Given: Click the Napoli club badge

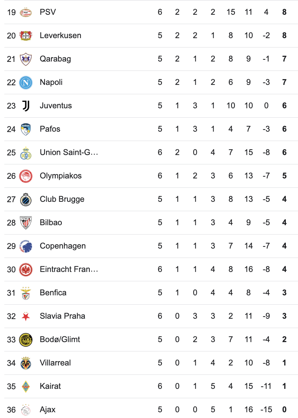Looking at the screenshot, I should click(x=25, y=82).
